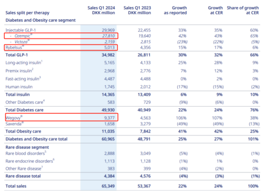Select Rare endocrine disorders value 1,113

tap(109, 161)
